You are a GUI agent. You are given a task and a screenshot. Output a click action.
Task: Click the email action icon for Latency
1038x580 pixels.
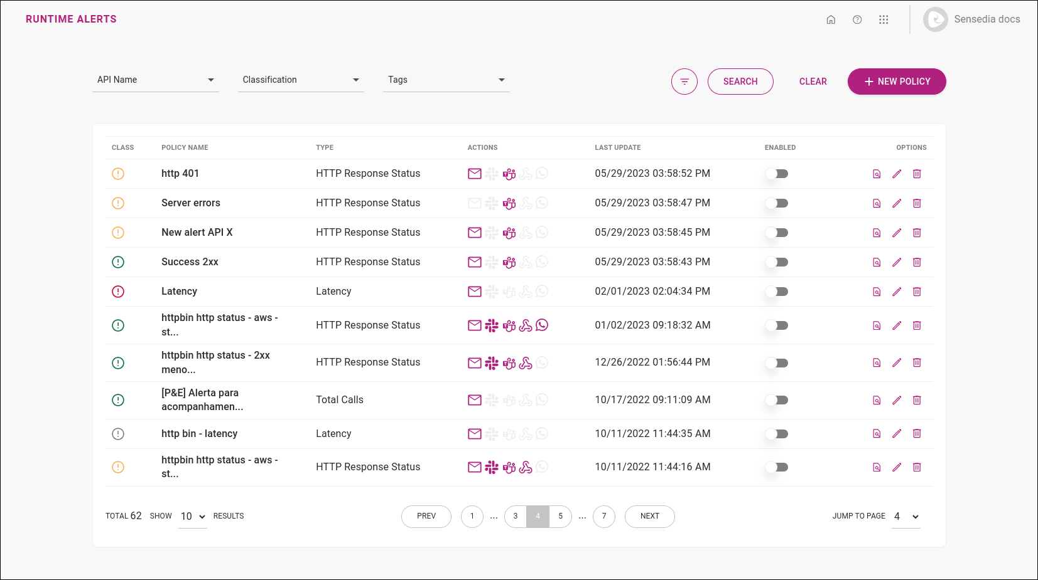(475, 292)
